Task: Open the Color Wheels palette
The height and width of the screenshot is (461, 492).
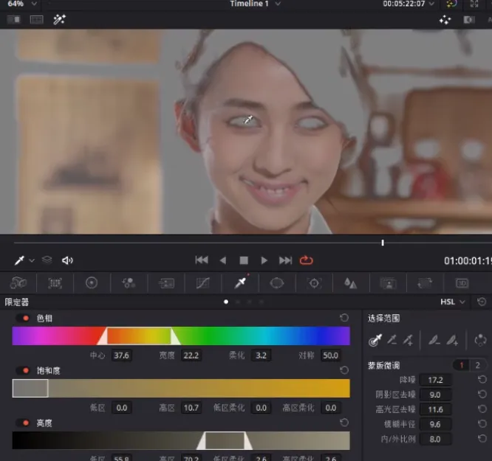Action: pyautogui.click(x=92, y=283)
